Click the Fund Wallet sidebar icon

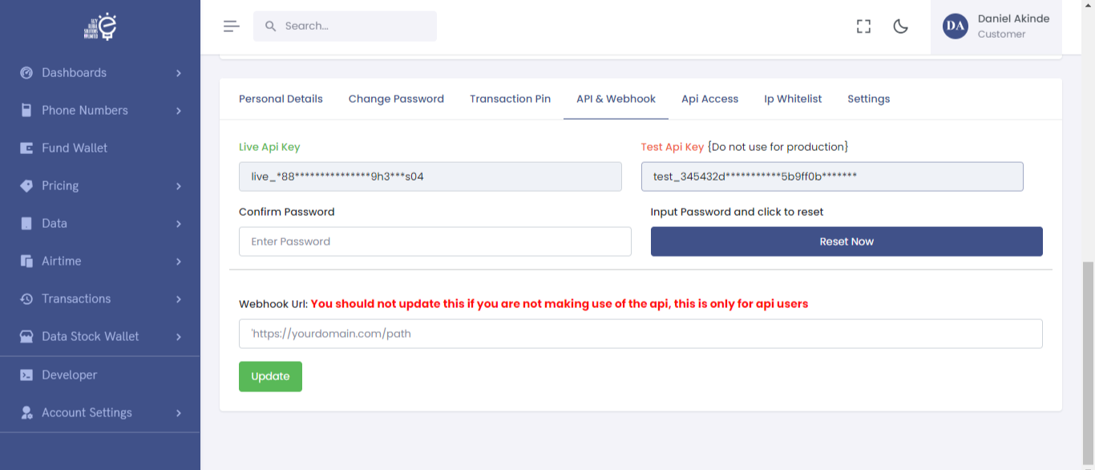coord(26,148)
